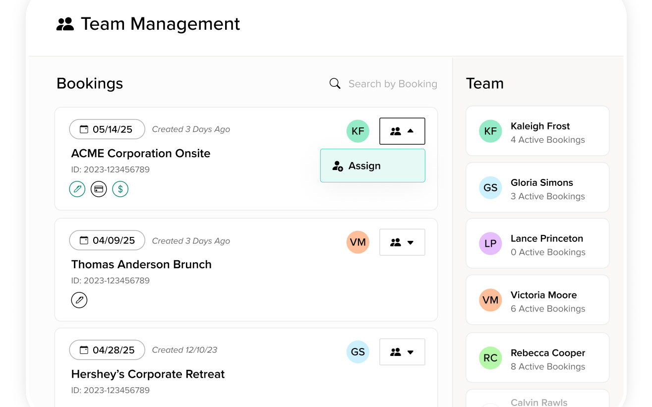Click the 04/09/25 date pill
The height and width of the screenshot is (407, 652).
(x=107, y=240)
